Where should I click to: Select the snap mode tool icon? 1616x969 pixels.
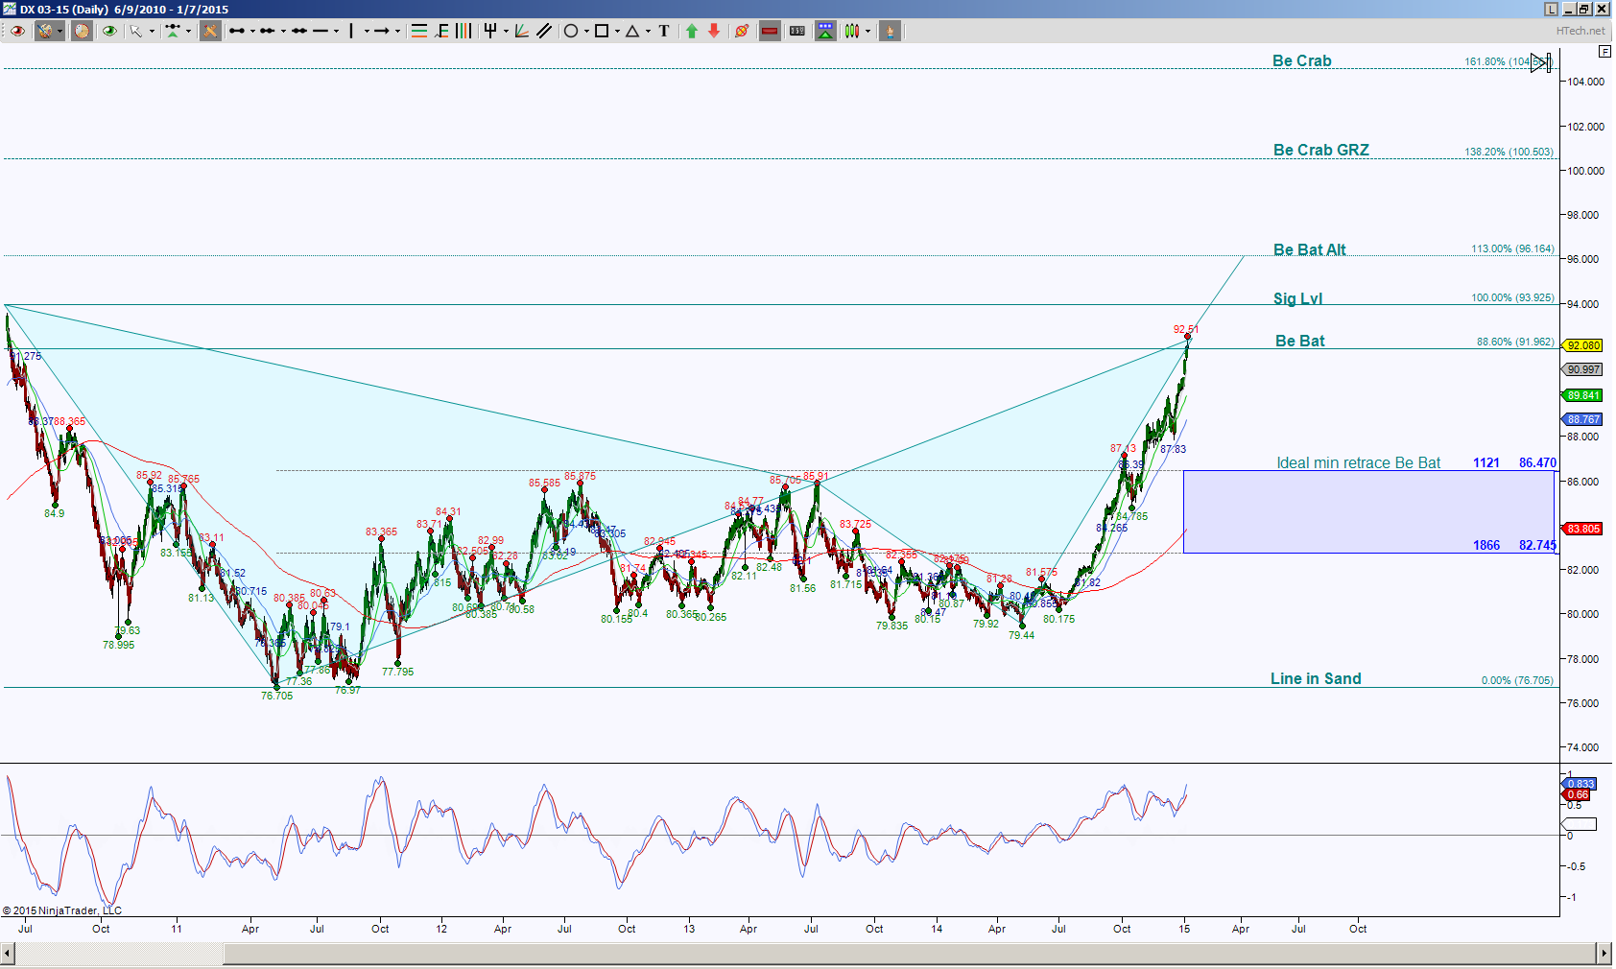click(173, 31)
